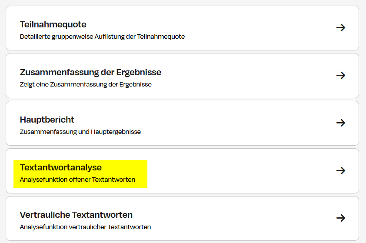
Task: Click the arrow icon beside Teilnahmequote
Action: pyautogui.click(x=341, y=28)
